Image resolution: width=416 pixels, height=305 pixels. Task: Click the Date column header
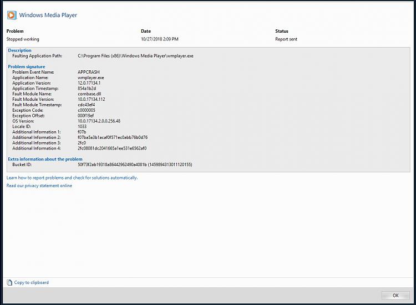pos(146,31)
